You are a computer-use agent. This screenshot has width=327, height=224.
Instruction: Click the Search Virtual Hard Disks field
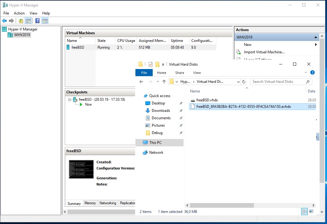(x=281, y=82)
